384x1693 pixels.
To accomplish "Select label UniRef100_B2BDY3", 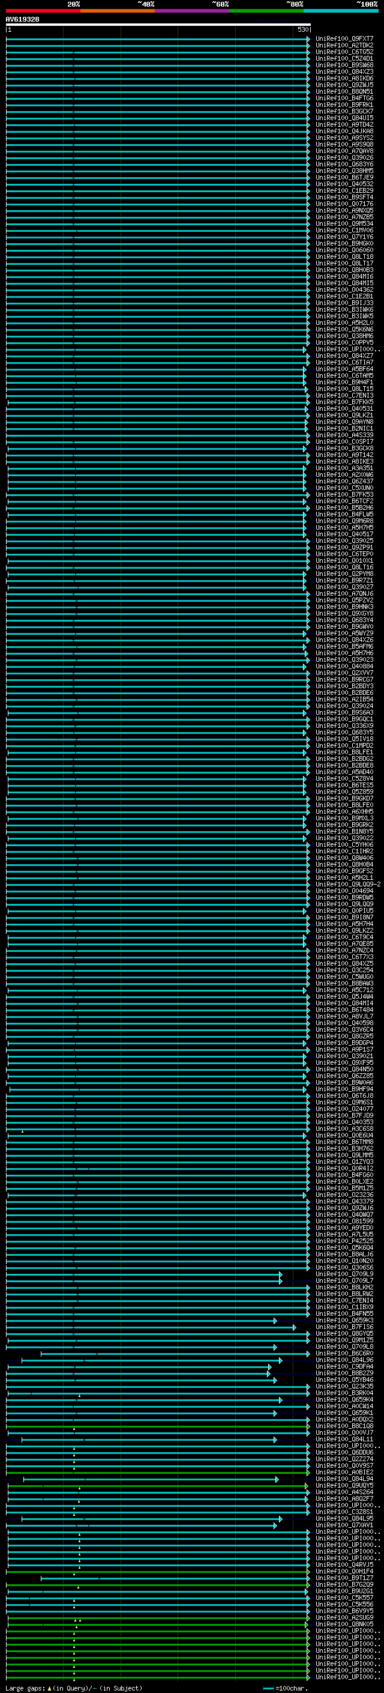I will pyautogui.click(x=344, y=686).
